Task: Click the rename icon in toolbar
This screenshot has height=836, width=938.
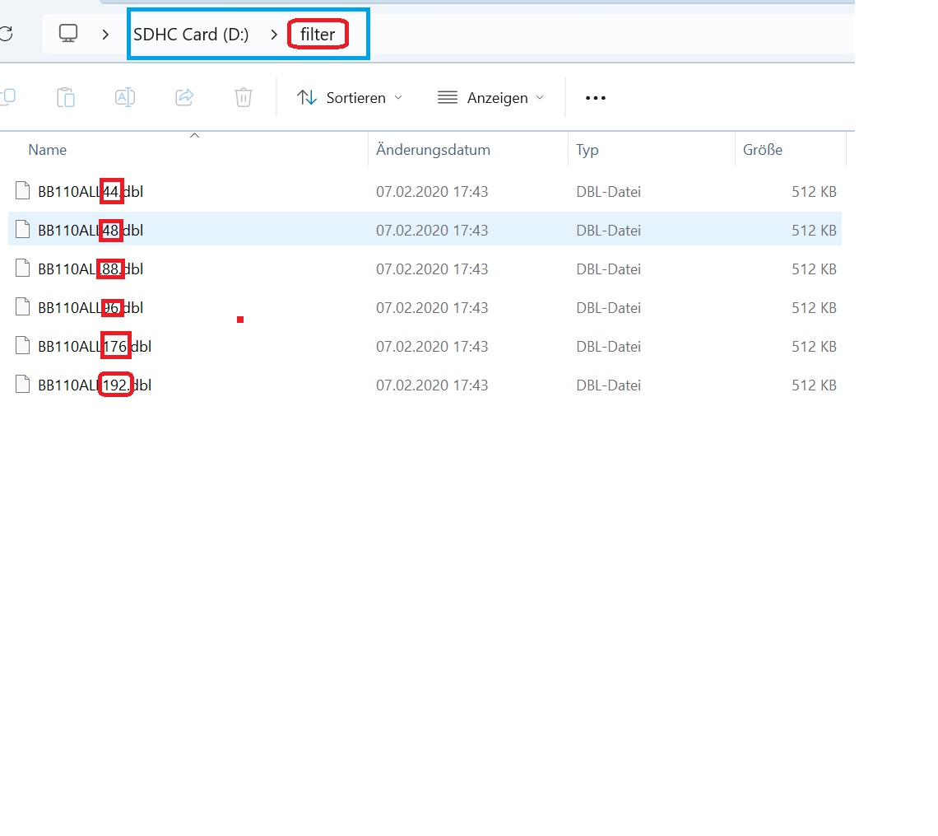Action: (x=125, y=97)
